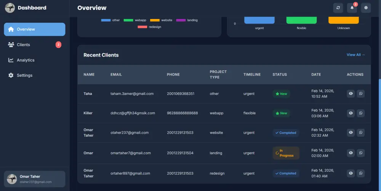This screenshot has height=191, width=381.
Task: View details for ortaher897@gmail.com row
Action: [351, 173]
